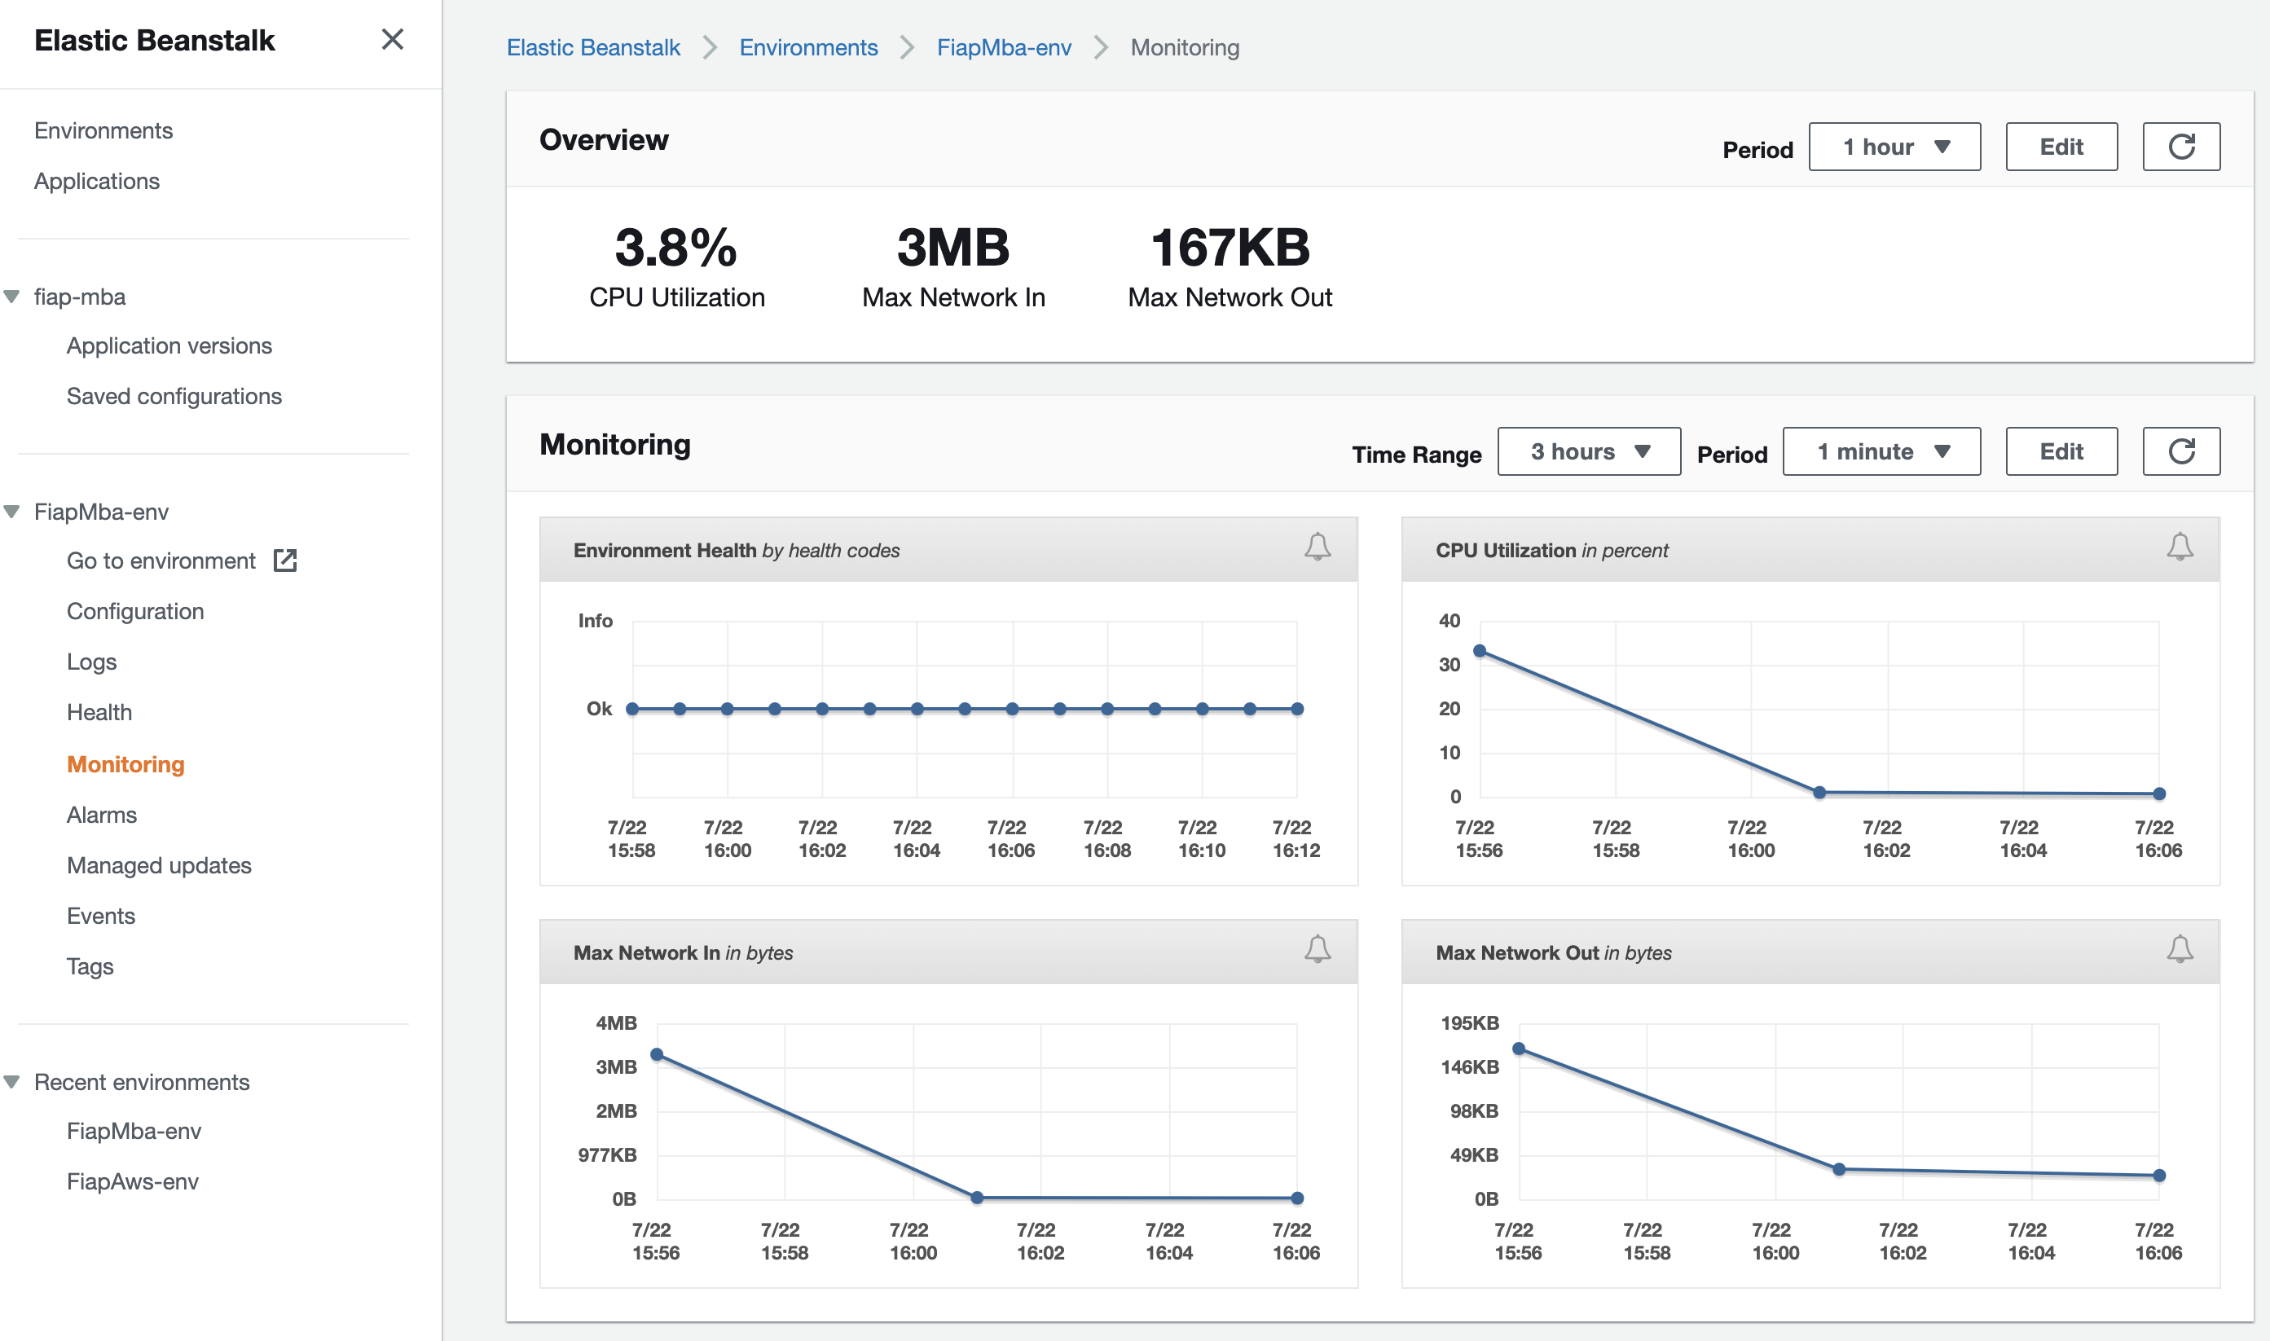Refresh the Monitoring charts
2270x1341 pixels.
tap(2180, 451)
